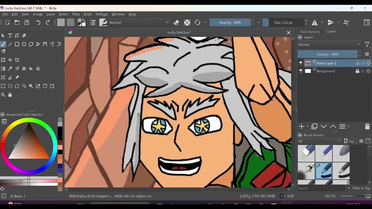Select the Ellipse shape tool
This screenshot has width=372, height=209.
tap(24, 44)
